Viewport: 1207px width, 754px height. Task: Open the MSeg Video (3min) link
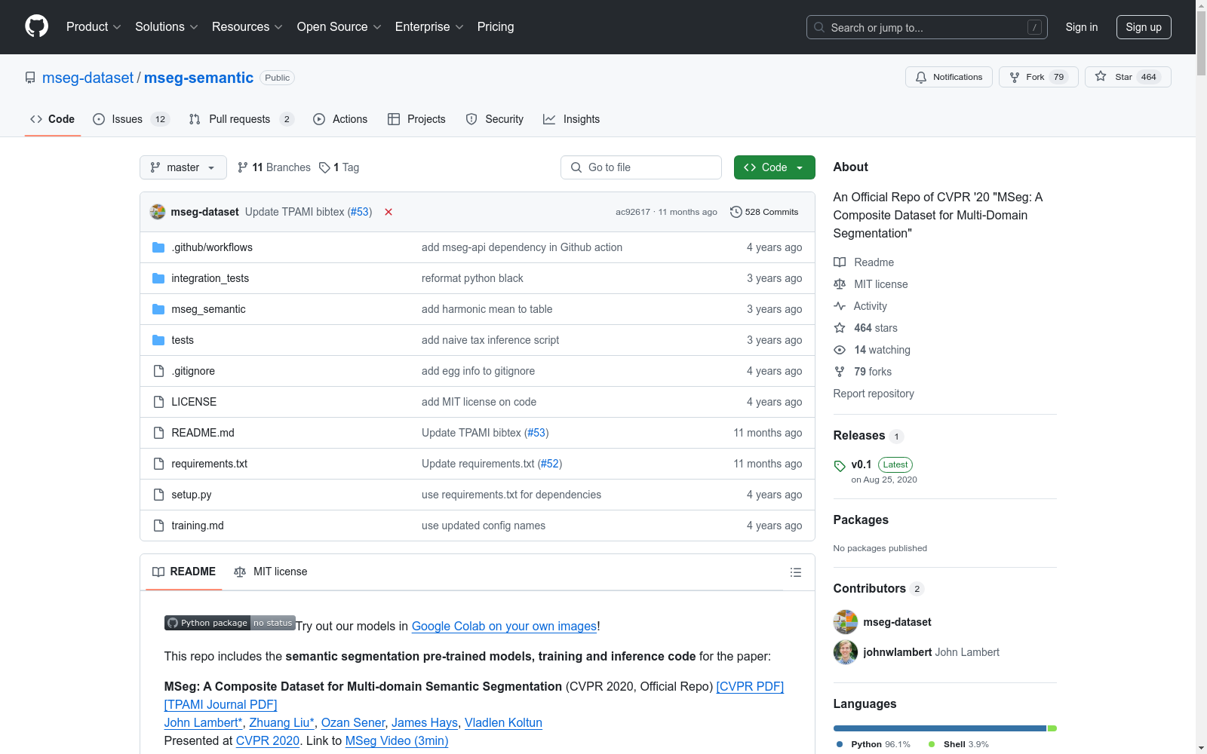tap(397, 740)
